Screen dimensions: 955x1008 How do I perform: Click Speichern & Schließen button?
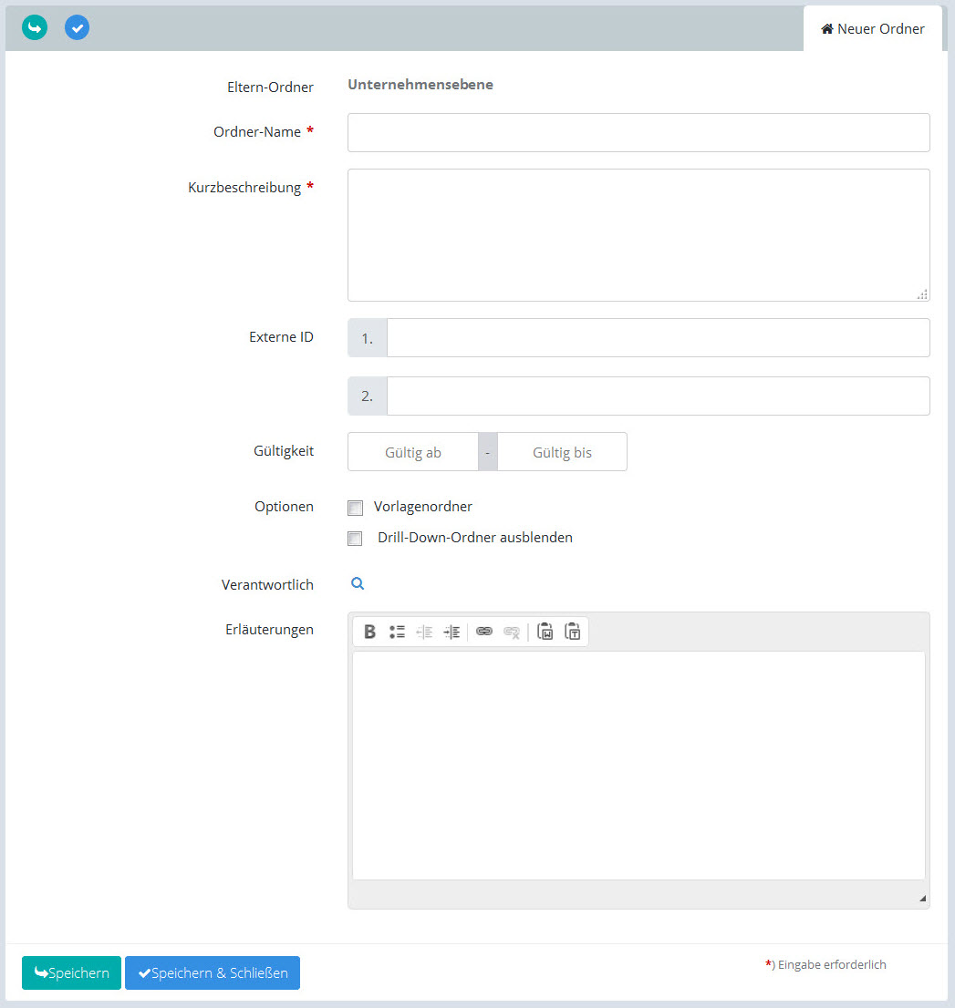213,972
